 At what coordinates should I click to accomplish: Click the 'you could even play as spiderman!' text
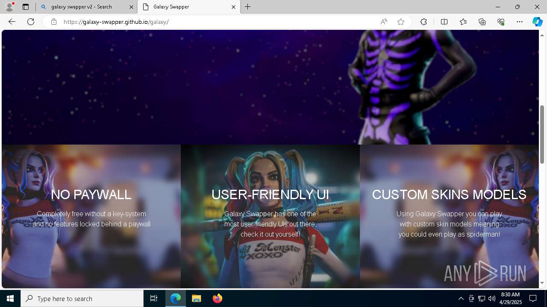coord(449,234)
